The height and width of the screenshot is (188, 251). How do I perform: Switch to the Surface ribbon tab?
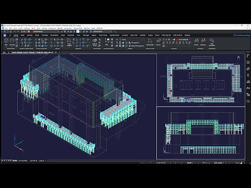30,35
